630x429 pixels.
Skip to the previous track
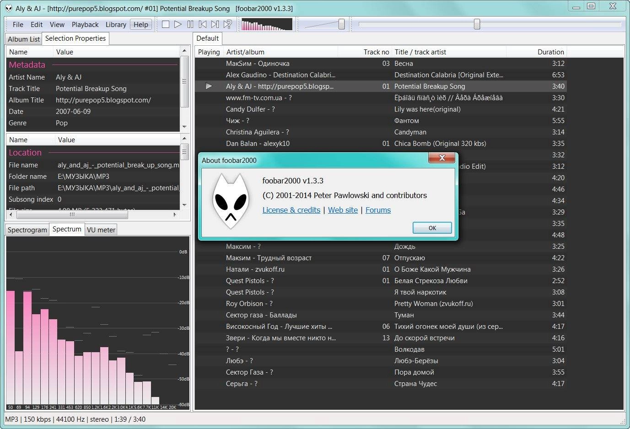pos(203,24)
